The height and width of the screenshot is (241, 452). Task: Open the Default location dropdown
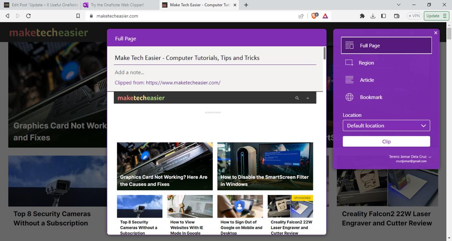click(x=386, y=125)
